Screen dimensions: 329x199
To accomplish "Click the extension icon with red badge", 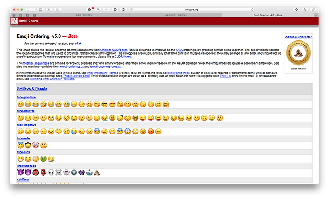I will pyautogui.click(x=90, y=10).
